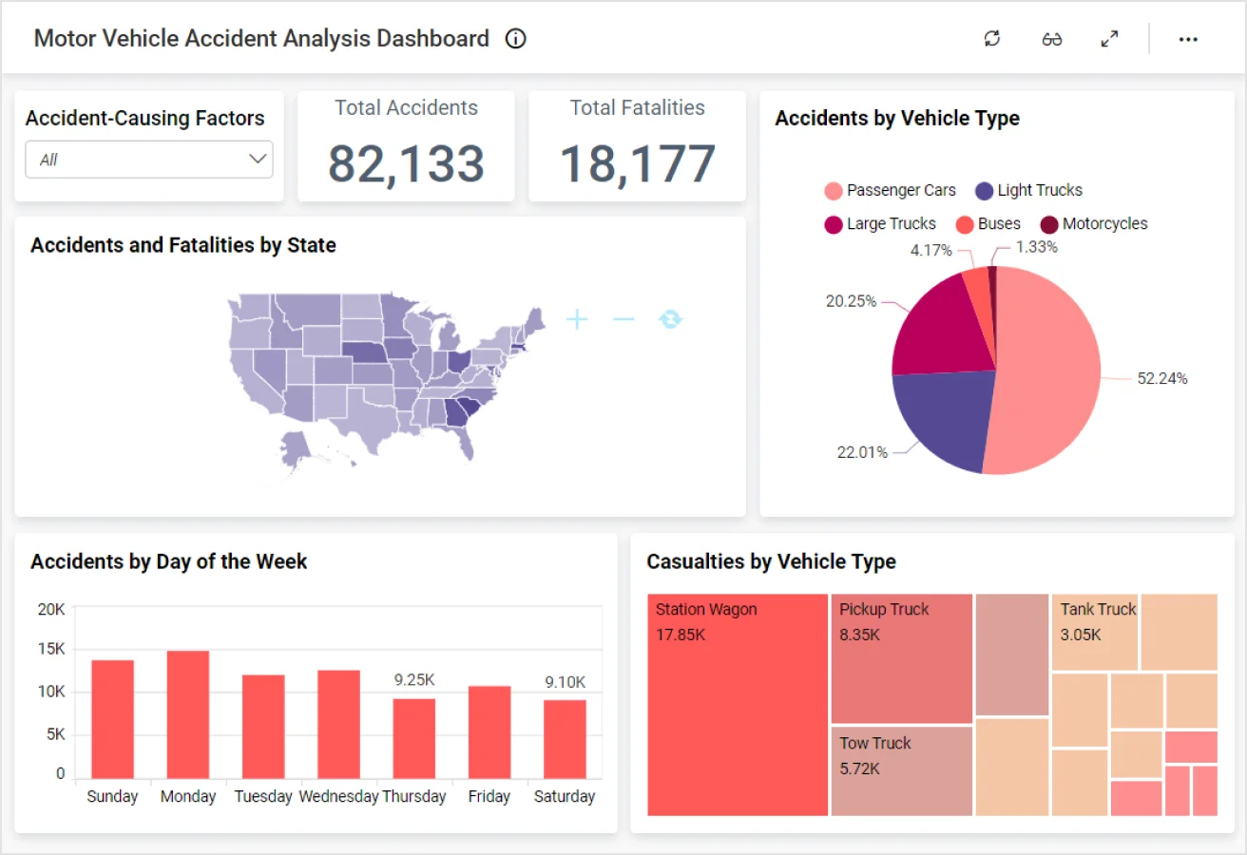Click the Casualties by Vehicle Type heading

pyautogui.click(x=771, y=561)
